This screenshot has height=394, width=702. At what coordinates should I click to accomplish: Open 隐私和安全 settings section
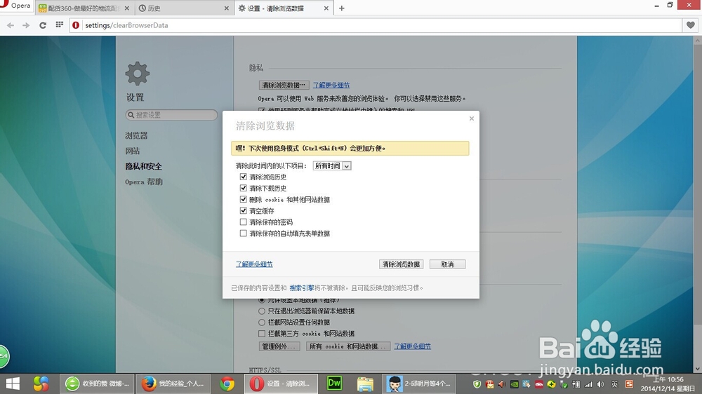(143, 166)
